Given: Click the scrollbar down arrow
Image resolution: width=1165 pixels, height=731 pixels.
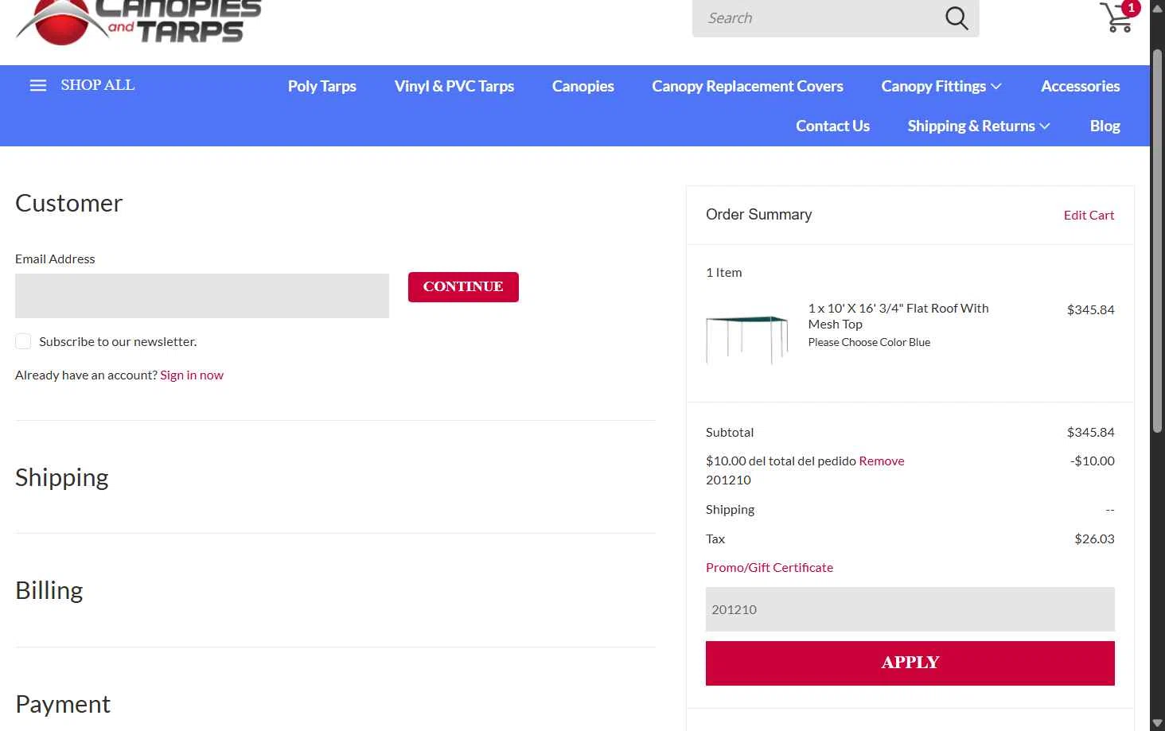Looking at the screenshot, I should (x=1157, y=723).
